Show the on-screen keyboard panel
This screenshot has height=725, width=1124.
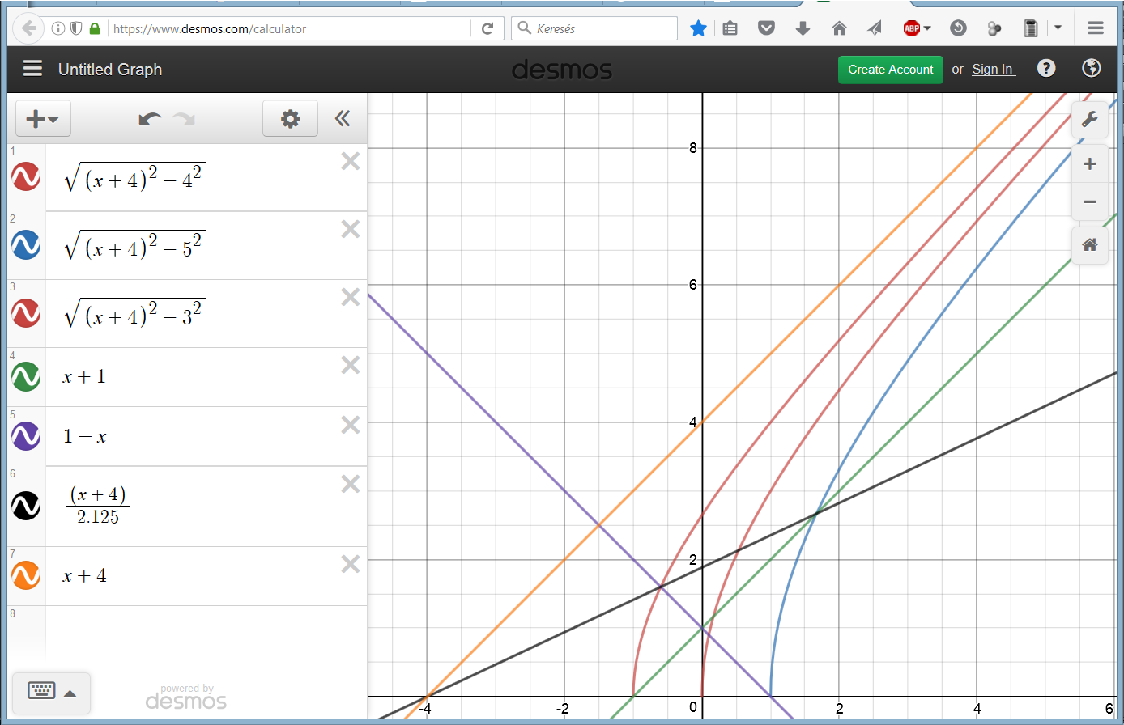coord(52,692)
